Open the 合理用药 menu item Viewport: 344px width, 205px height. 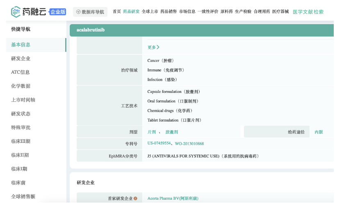tap(262, 11)
